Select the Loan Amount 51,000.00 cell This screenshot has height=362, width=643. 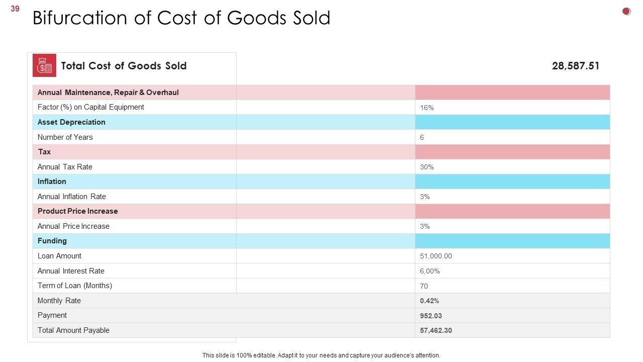point(436,256)
